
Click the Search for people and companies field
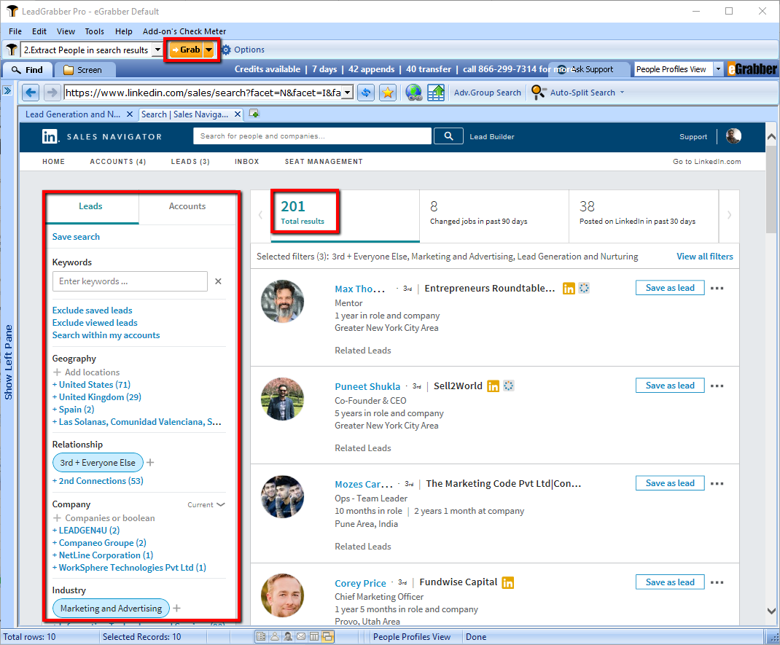[x=313, y=136]
